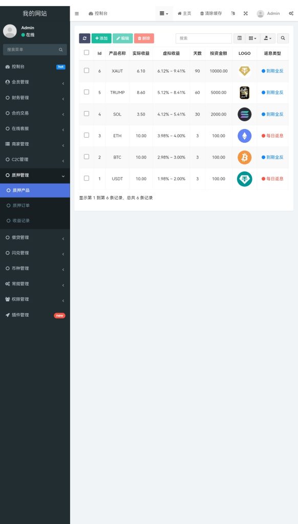Image resolution: width=298 pixels, height=524 pixels.
Task: Expand 商家管理 sidebar menu
Action: click(35, 144)
